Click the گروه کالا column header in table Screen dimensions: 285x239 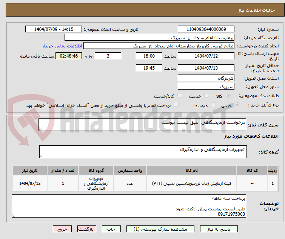96,170
